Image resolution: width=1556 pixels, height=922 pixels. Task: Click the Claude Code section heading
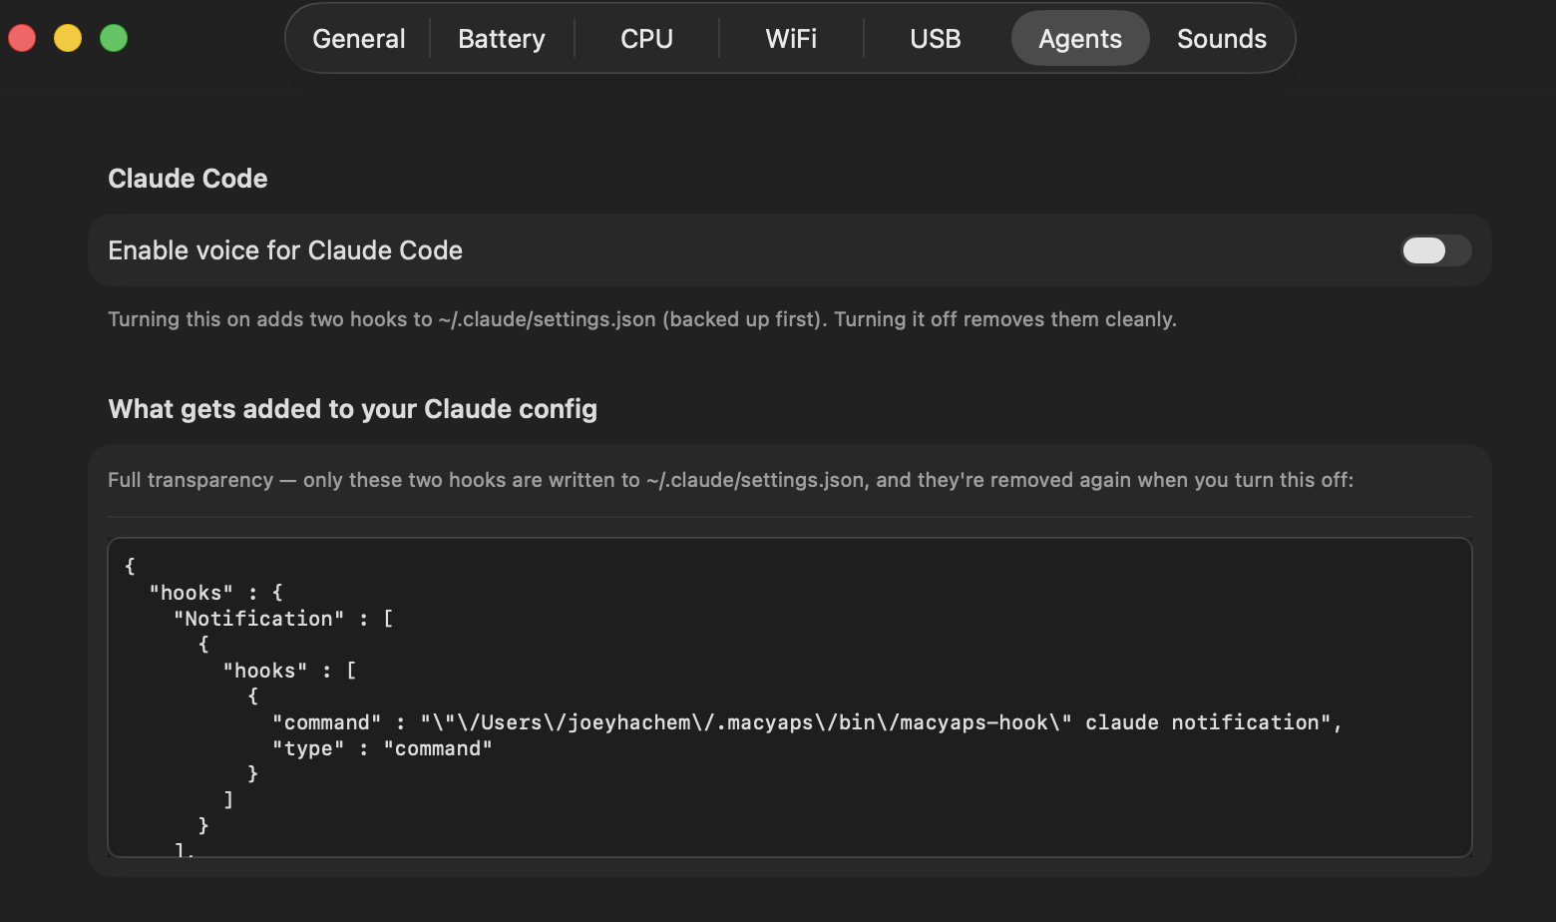188,179
